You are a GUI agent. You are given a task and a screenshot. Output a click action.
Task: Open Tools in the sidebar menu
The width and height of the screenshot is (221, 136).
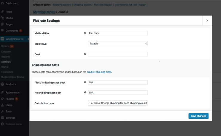point(9,111)
